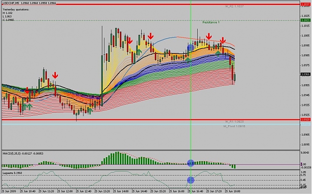Click the 1.0955 price scale label
The width and height of the screenshot is (312, 194).
tap(306, 85)
